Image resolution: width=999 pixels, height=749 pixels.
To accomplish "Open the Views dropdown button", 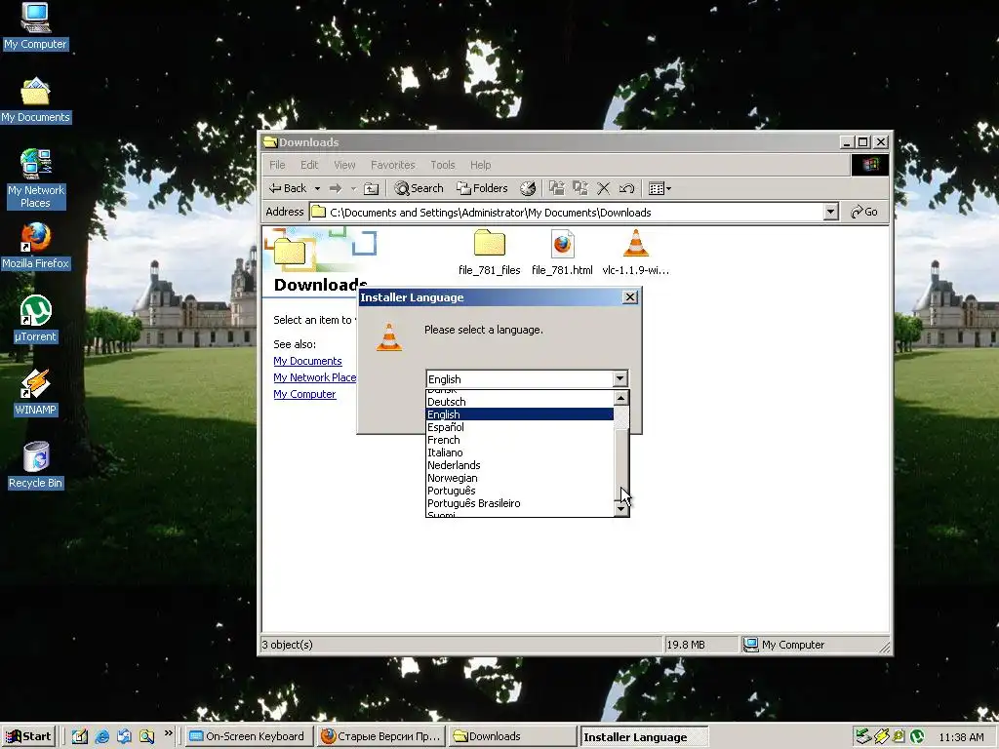I will 659,188.
